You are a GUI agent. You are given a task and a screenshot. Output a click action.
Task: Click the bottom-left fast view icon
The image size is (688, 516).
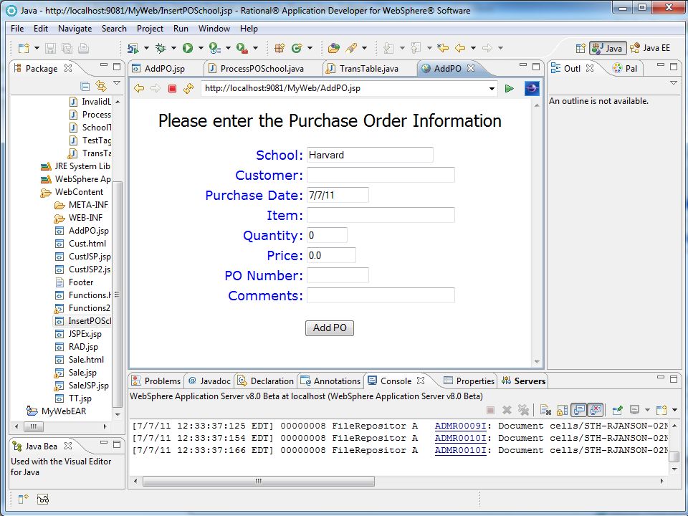click(23, 499)
